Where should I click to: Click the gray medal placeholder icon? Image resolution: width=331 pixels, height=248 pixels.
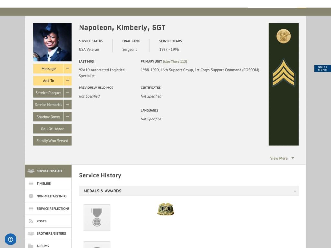tap(97, 217)
